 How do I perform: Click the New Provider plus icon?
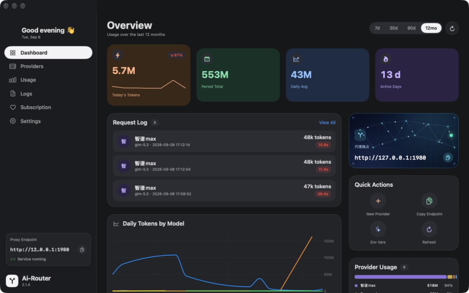point(378,201)
